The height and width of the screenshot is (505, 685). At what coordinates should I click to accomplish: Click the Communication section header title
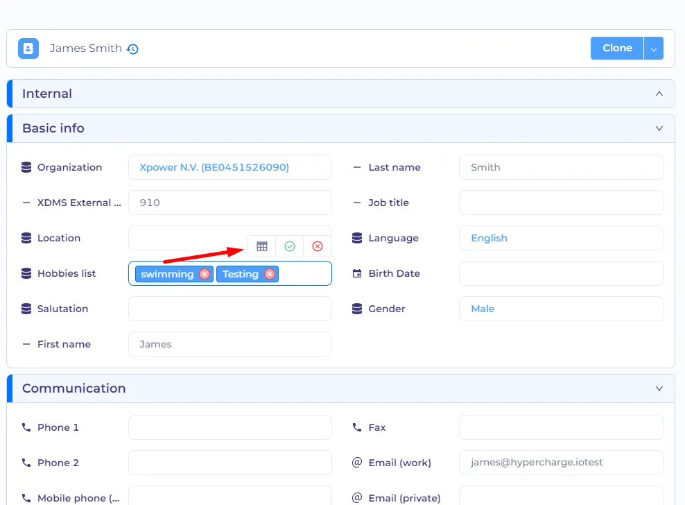73,388
